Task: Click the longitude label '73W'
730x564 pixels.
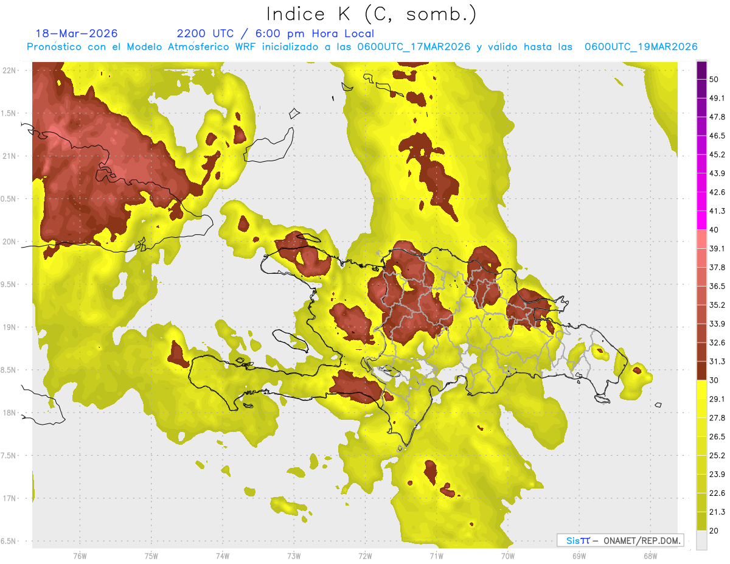Action: pos(294,555)
